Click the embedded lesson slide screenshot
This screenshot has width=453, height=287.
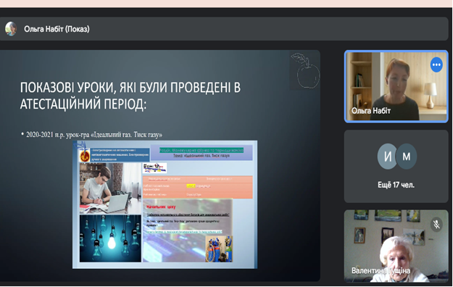coord(165,204)
